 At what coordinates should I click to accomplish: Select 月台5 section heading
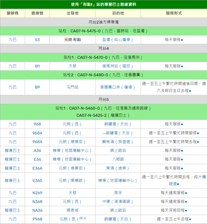click(x=103, y=100)
